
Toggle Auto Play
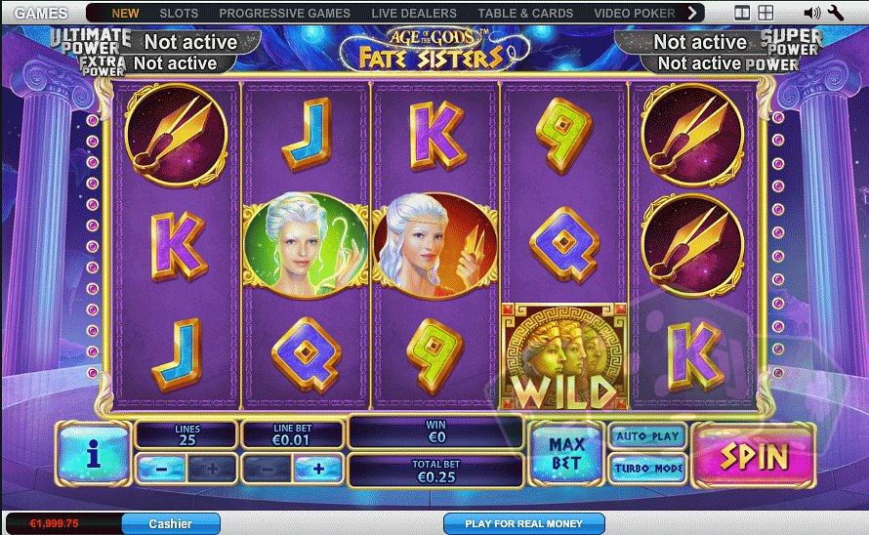[x=648, y=436]
